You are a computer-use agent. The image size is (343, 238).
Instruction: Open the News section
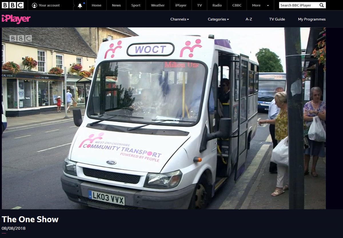(116, 5)
